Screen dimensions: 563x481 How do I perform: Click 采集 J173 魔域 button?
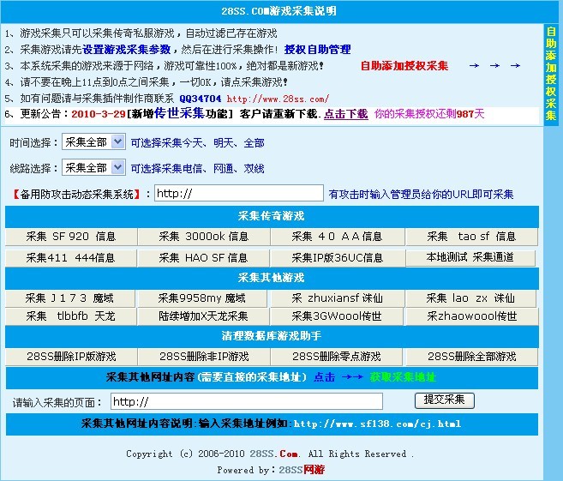70,298
